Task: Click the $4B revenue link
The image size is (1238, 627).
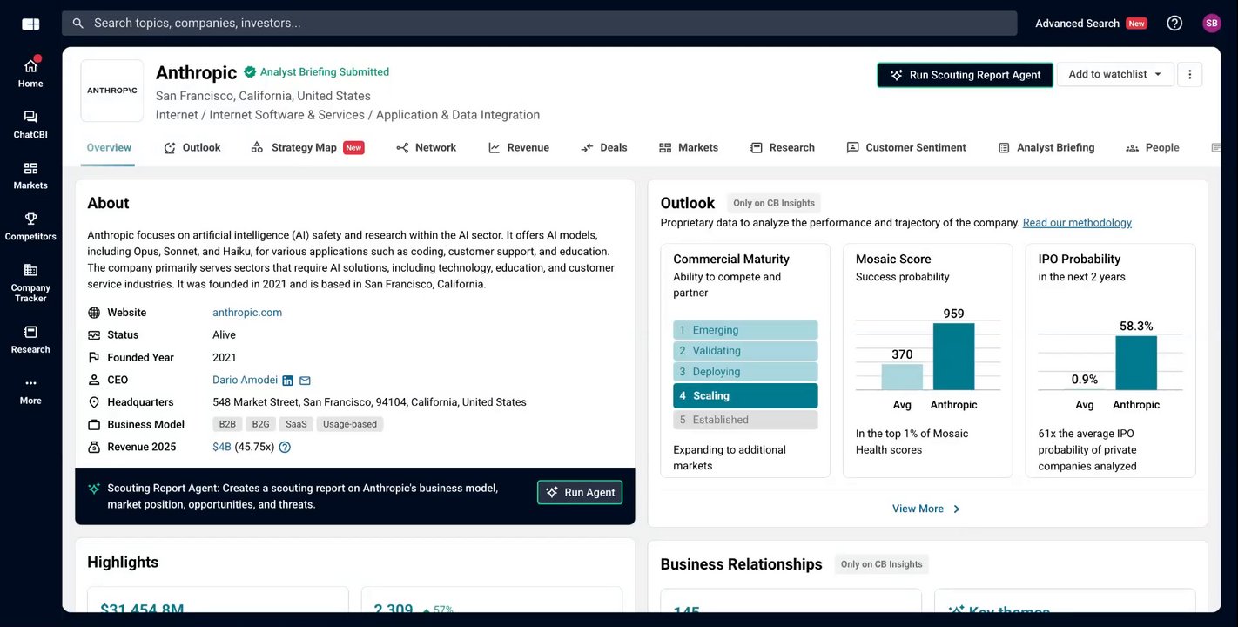Action: 222,448
